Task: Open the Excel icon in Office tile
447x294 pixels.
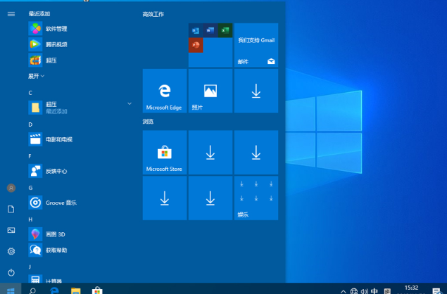Action: coord(225,30)
